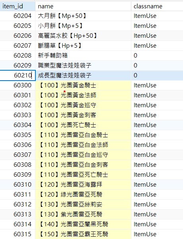Select the name cell 小月餅【Mp+5】
The height and width of the screenshot is (239, 183).
pyautogui.click(x=83, y=26)
